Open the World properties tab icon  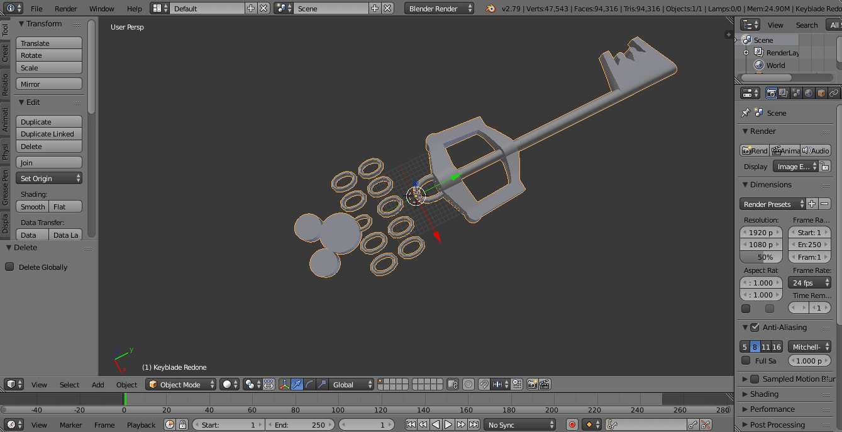click(x=809, y=93)
